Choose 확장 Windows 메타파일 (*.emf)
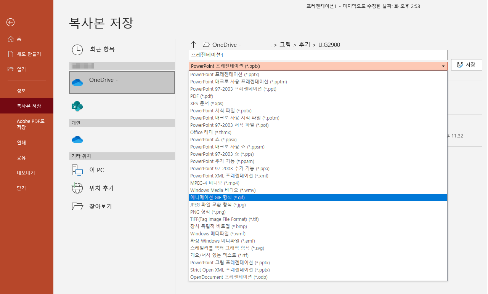Viewport: 488px width, 294px height. [x=318, y=241]
